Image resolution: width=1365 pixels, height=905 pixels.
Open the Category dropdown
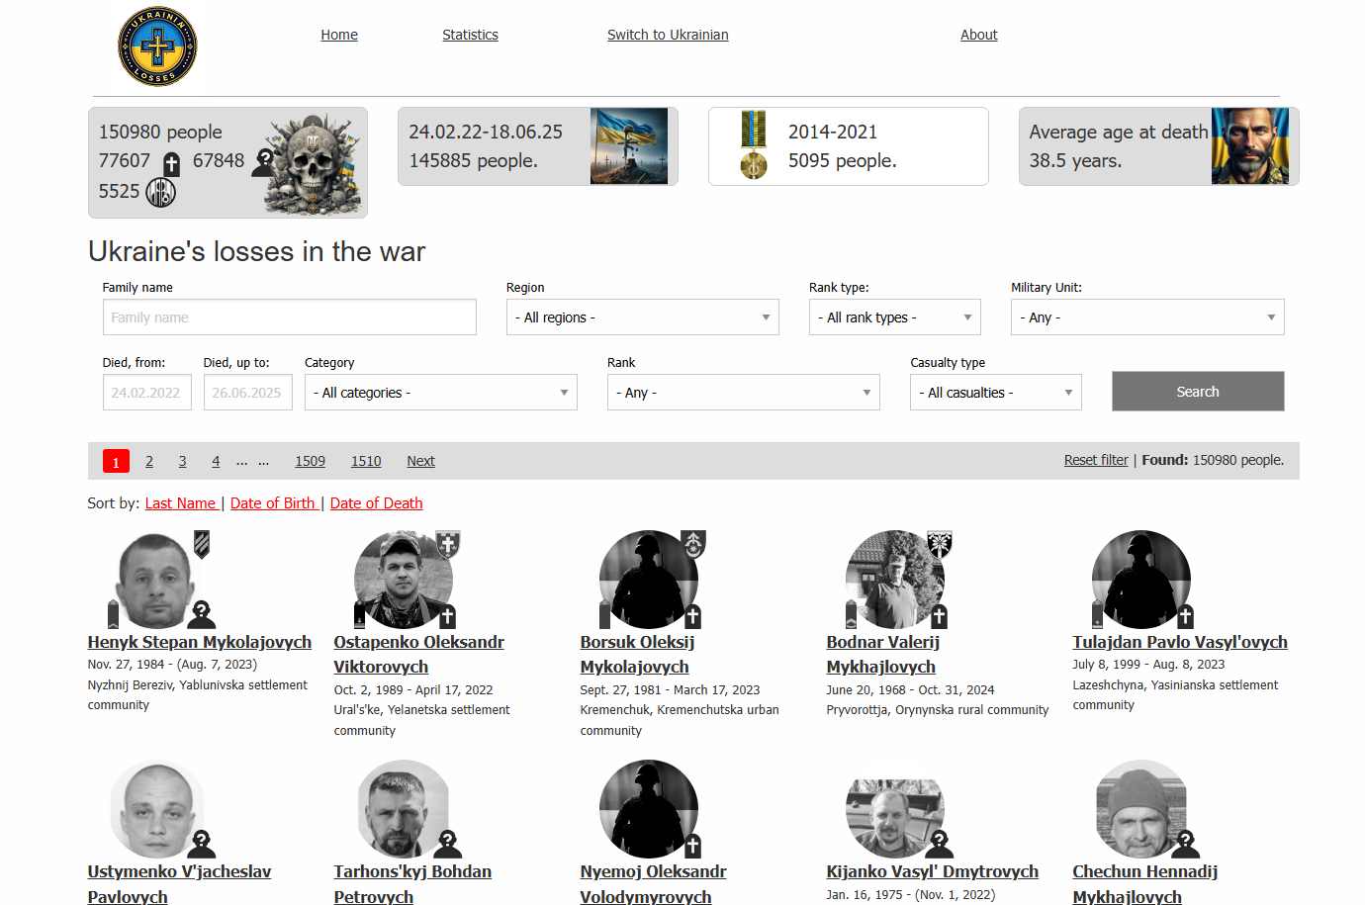(x=441, y=393)
